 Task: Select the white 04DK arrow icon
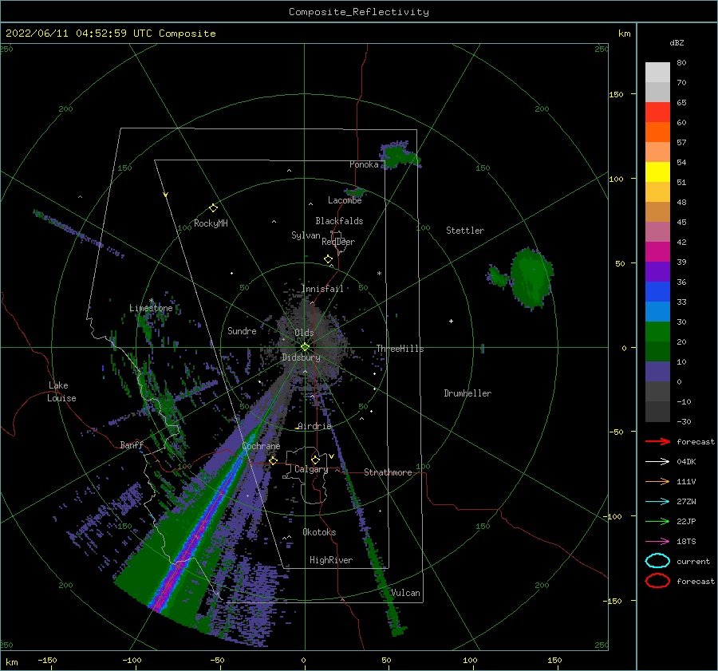pos(657,461)
